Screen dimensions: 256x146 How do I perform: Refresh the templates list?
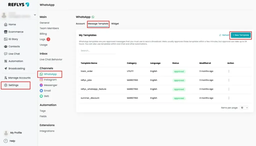[224, 35]
